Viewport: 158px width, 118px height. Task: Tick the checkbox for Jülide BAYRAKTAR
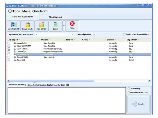[x=9, y=46]
